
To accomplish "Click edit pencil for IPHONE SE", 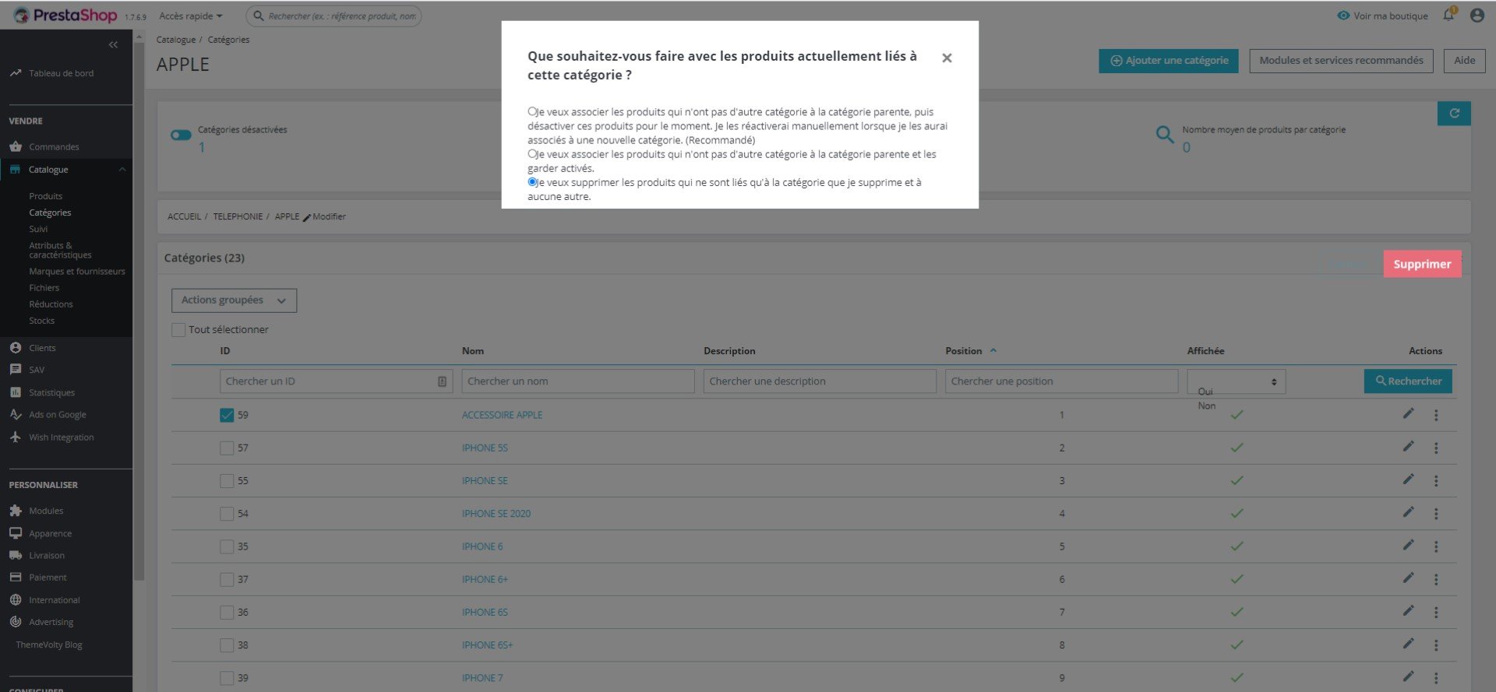I will [1408, 479].
